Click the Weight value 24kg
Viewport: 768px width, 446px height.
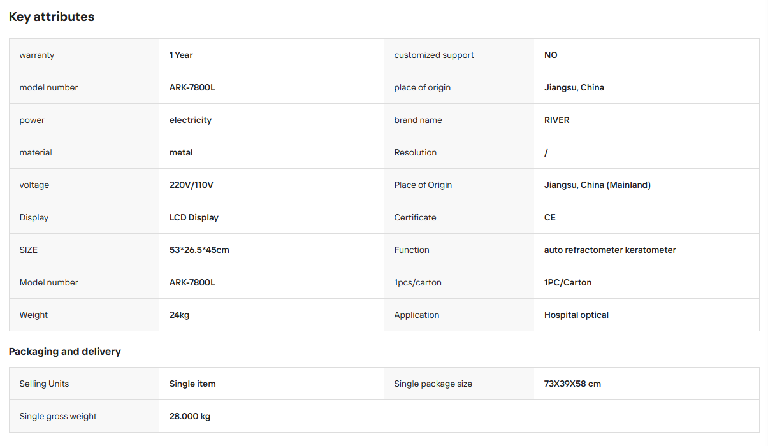point(179,315)
